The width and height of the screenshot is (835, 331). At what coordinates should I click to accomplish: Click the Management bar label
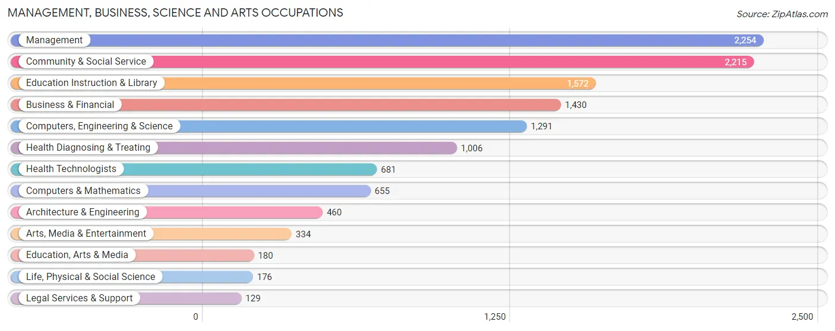(x=54, y=40)
